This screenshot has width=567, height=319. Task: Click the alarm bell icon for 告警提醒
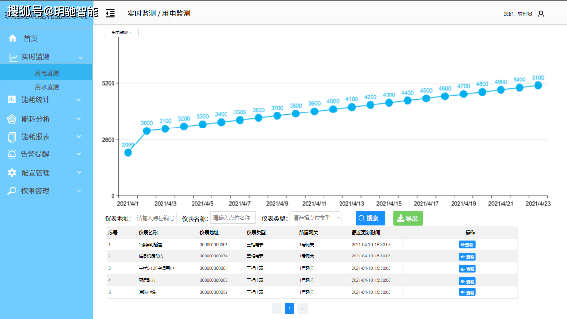point(12,154)
